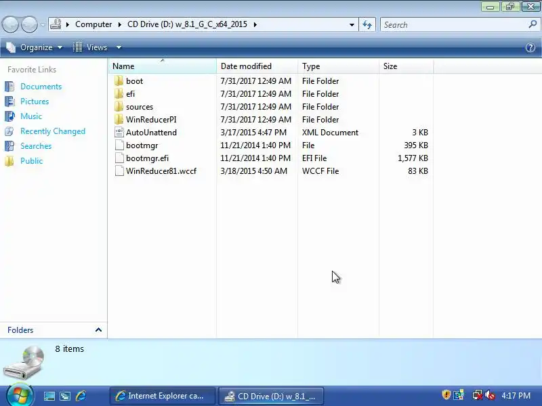
Task: Click the muted volume tray icon
Action: coord(490,395)
